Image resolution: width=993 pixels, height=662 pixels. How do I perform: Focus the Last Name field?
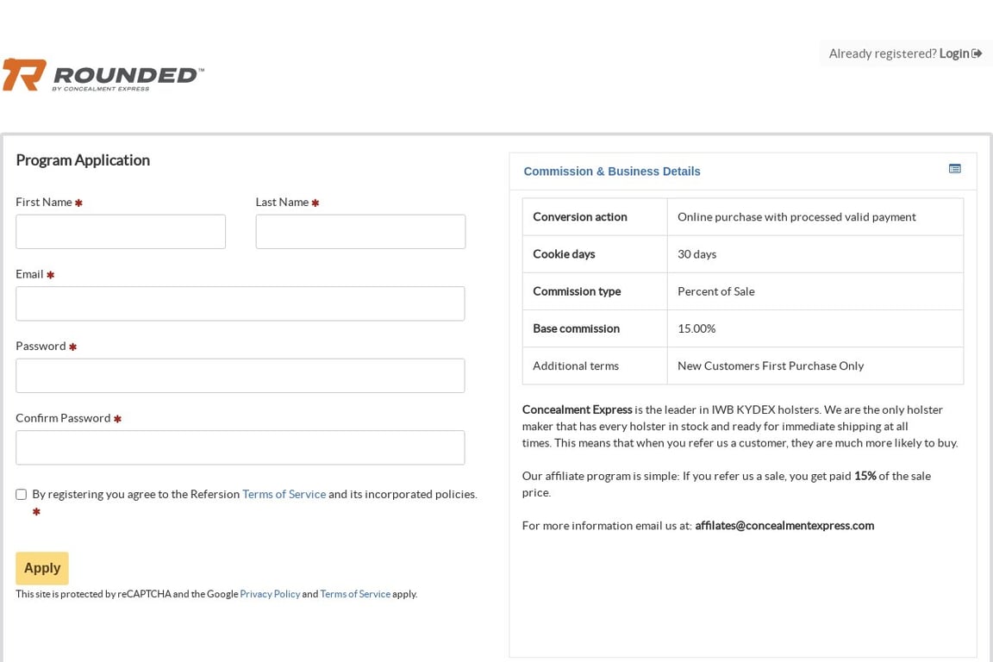pos(360,231)
